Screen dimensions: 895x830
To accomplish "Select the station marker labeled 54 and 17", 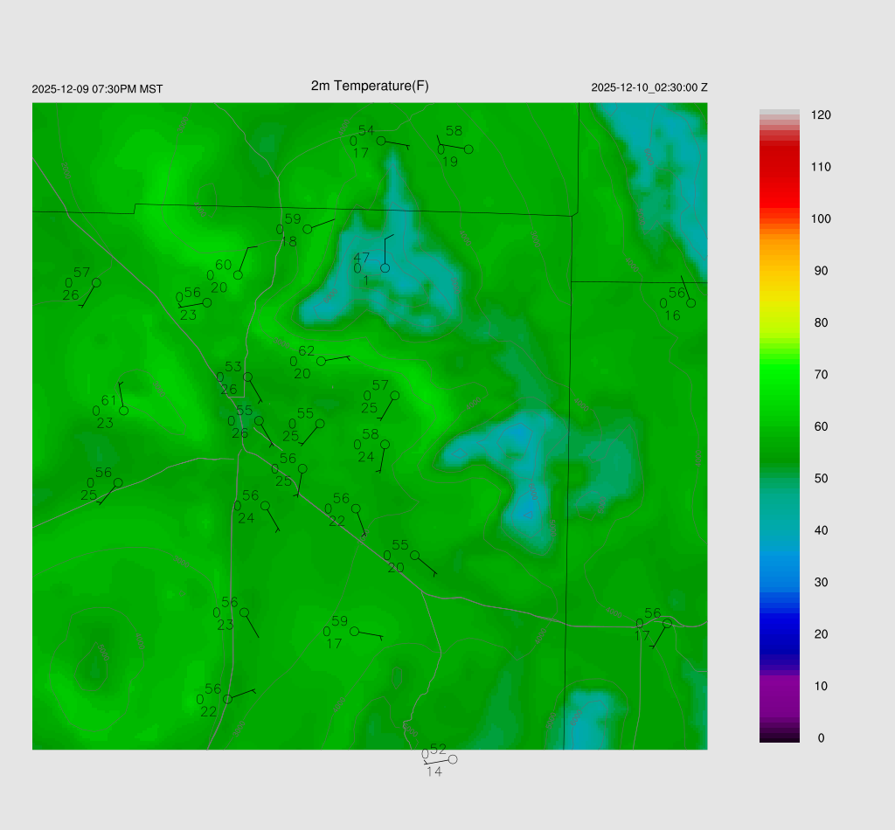I will 381,141.
